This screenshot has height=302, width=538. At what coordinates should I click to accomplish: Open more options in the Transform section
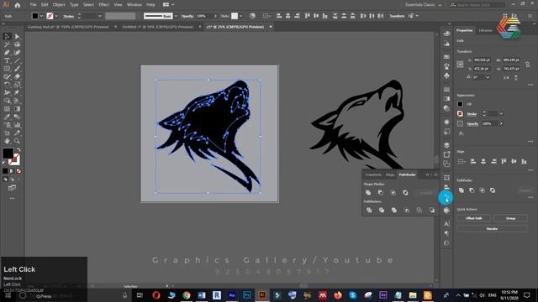(530, 84)
